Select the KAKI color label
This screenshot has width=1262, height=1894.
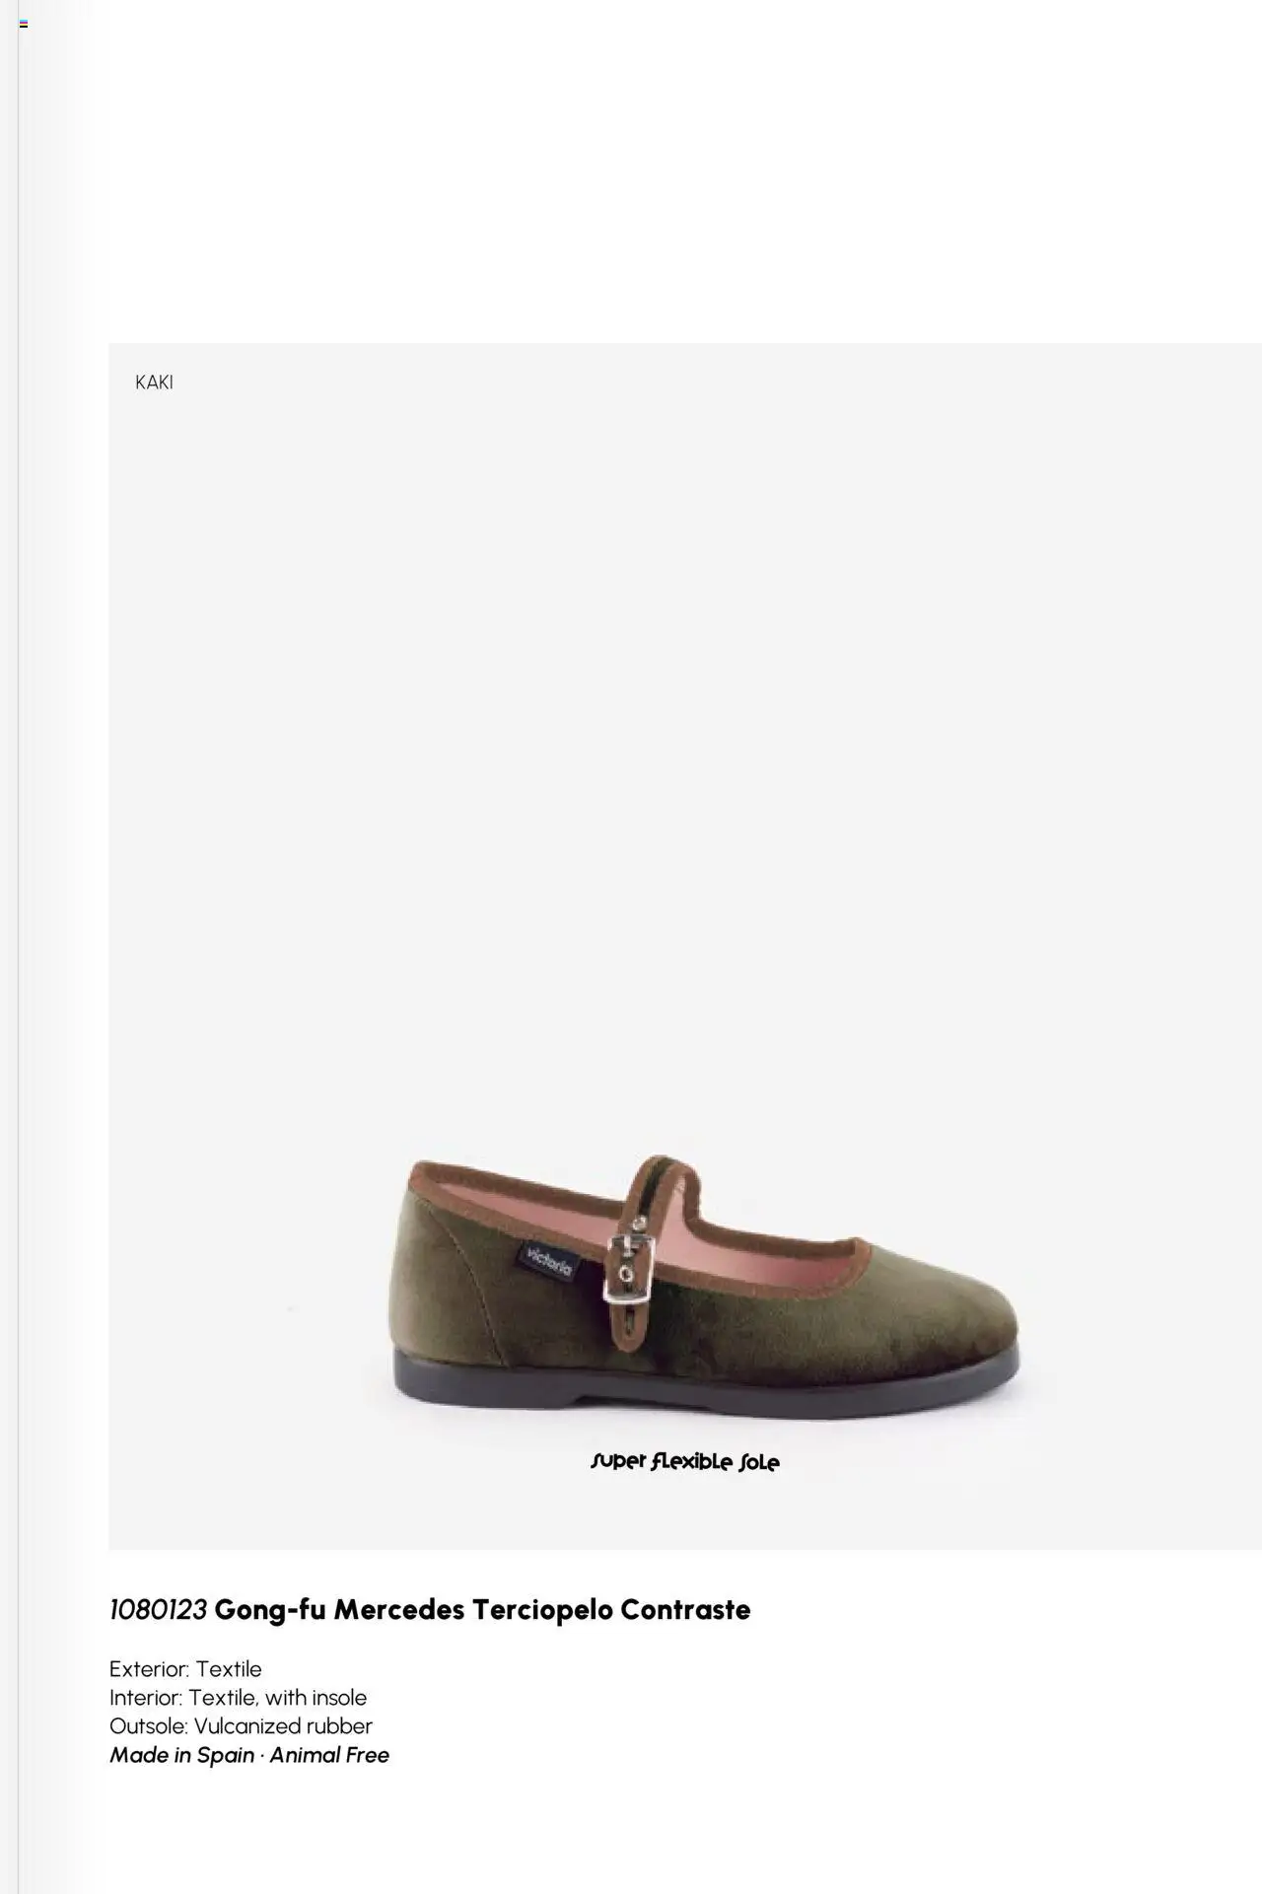(x=154, y=383)
